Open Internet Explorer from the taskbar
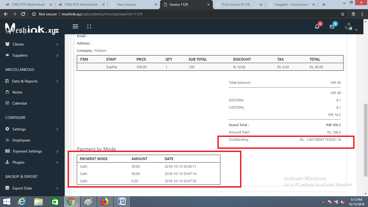 click(x=22, y=202)
